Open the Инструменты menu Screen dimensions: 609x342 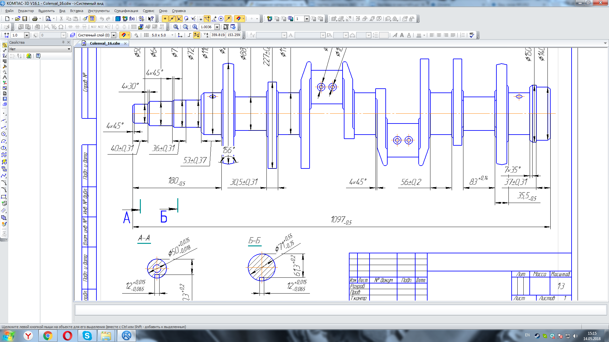pos(99,11)
